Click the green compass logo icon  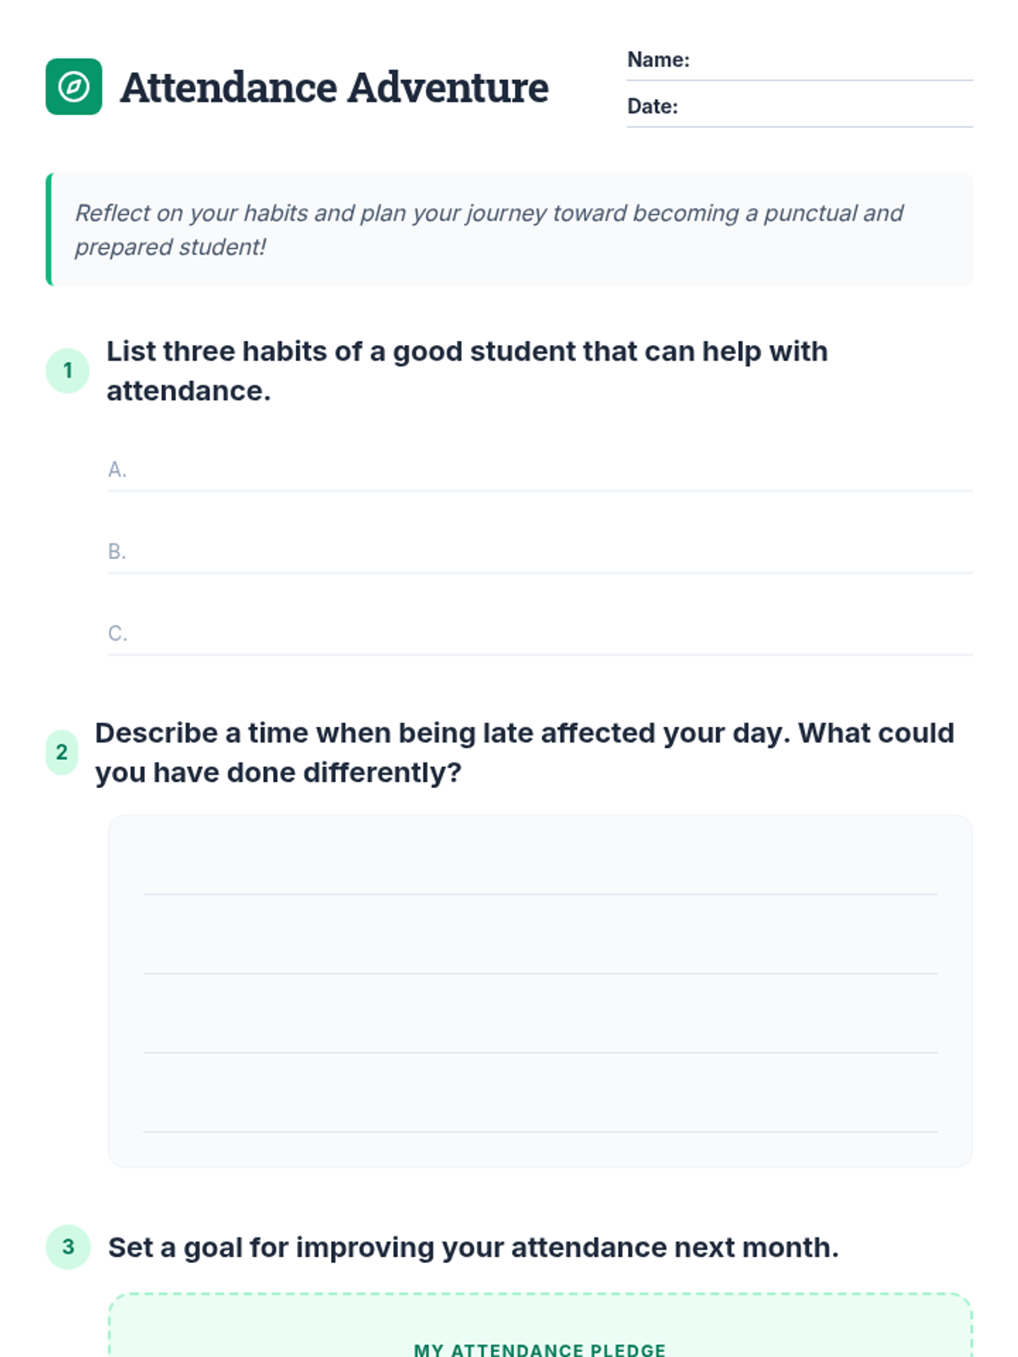pos(74,87)
